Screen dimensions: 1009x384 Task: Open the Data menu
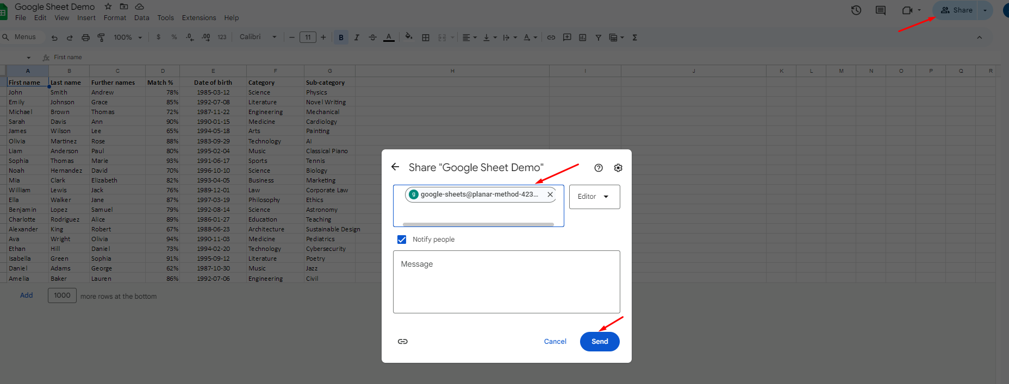(x=142, y=18)
